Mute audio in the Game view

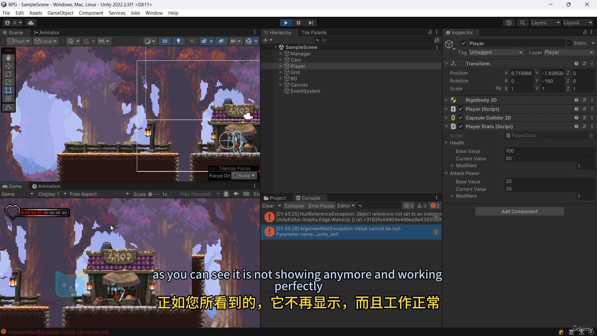click(x=236, y=194)
